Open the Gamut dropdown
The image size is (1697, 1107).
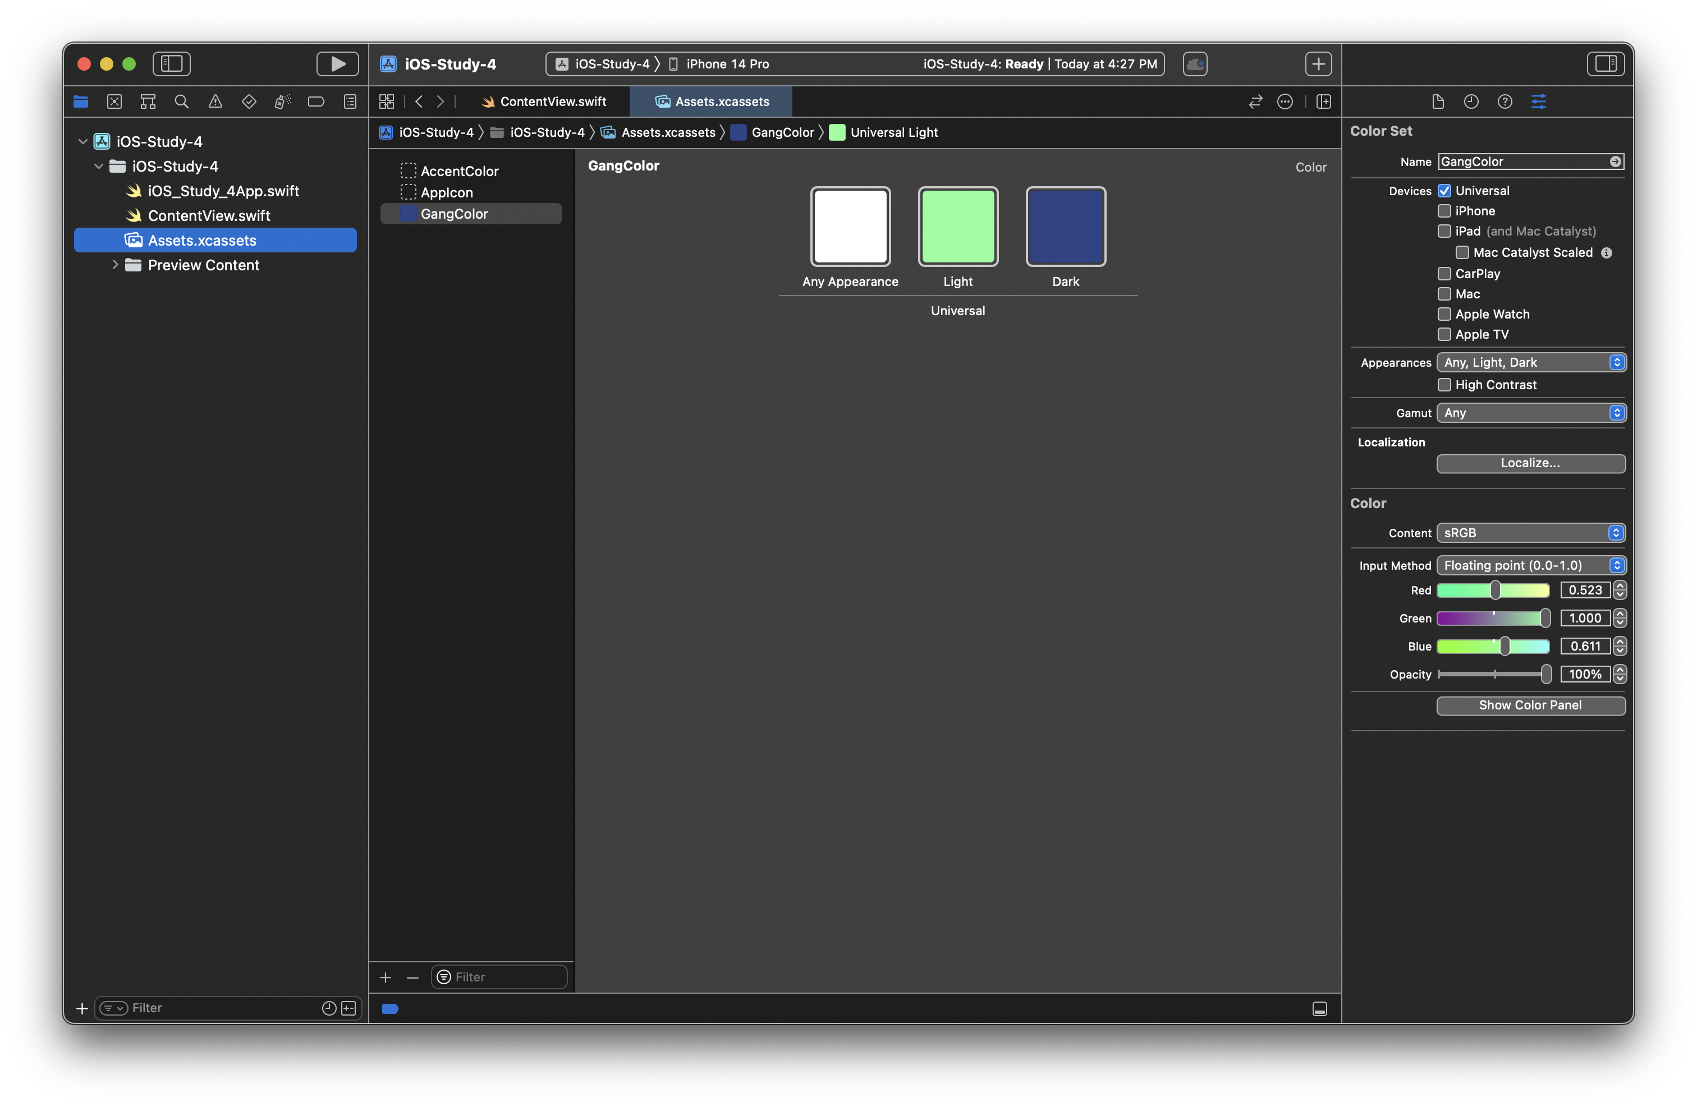coord(1531,413)
